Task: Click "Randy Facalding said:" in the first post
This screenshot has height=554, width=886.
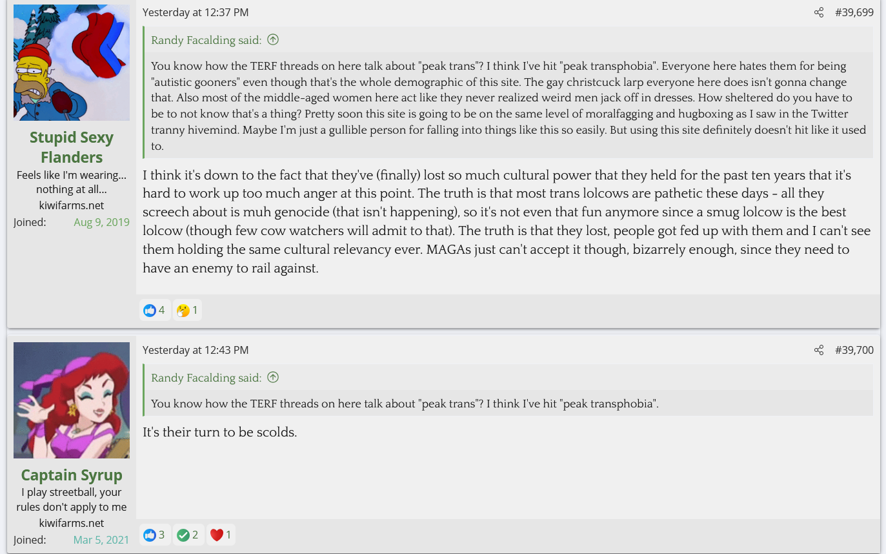Action: click(206, 40)
